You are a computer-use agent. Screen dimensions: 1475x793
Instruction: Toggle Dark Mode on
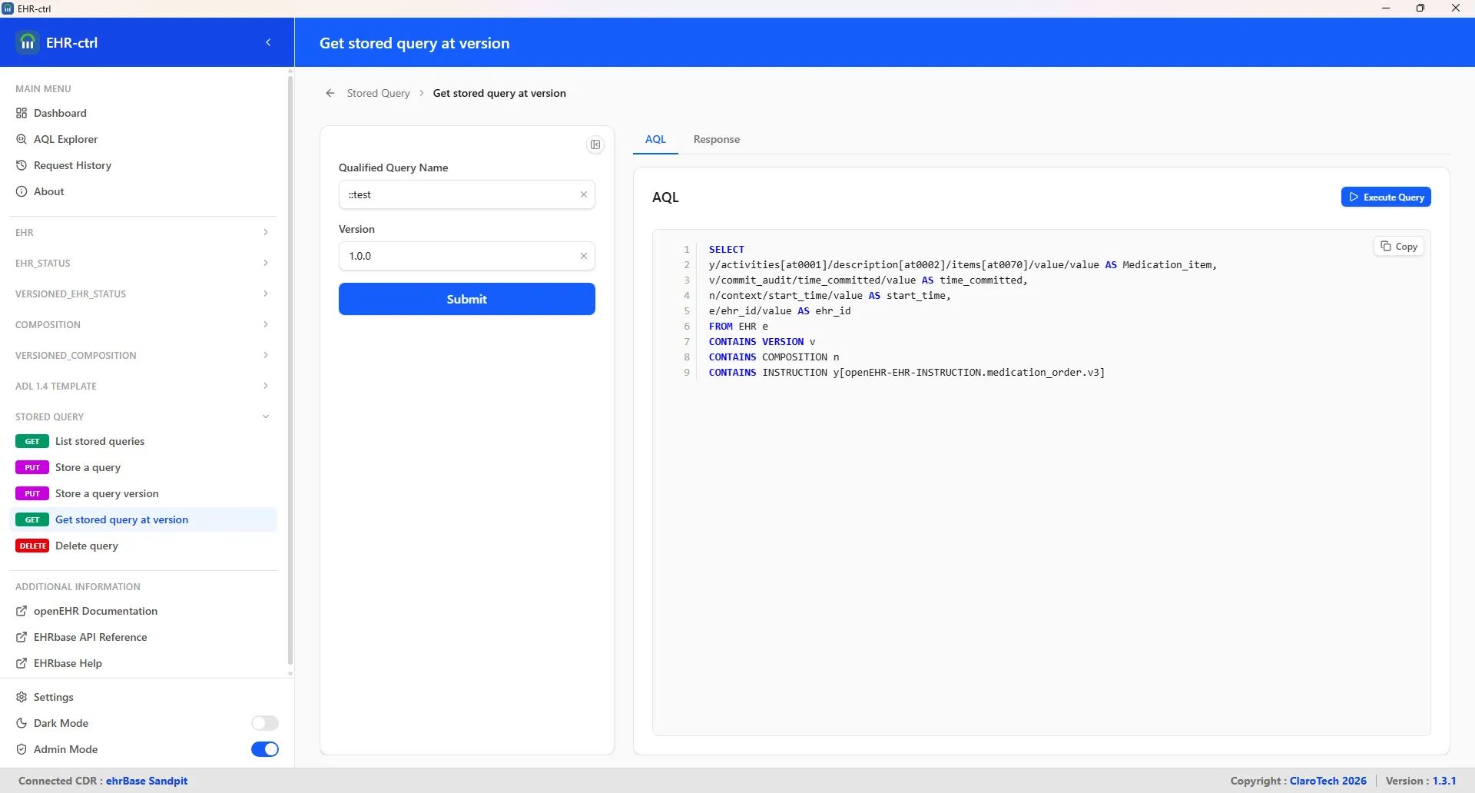[265, 723]
